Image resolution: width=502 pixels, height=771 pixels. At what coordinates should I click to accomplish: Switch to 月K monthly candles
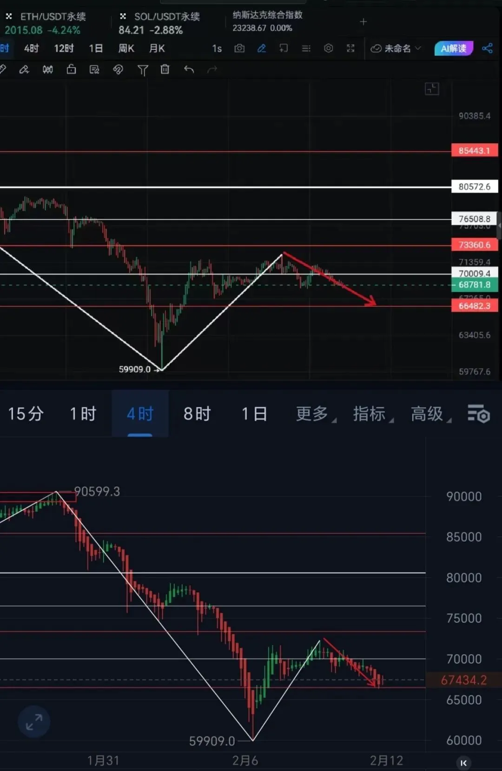pos(157,48)
